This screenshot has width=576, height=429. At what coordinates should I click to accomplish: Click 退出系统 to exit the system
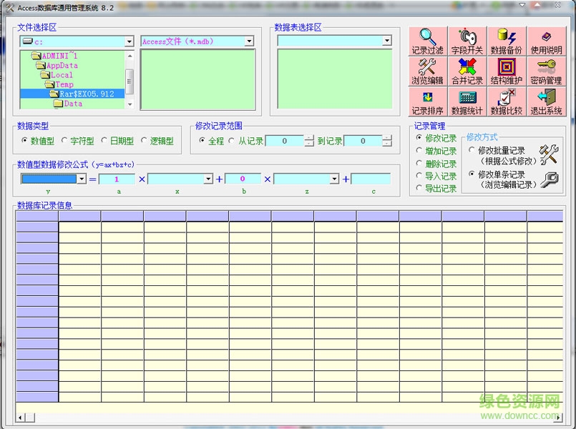(x=546, y=102)
